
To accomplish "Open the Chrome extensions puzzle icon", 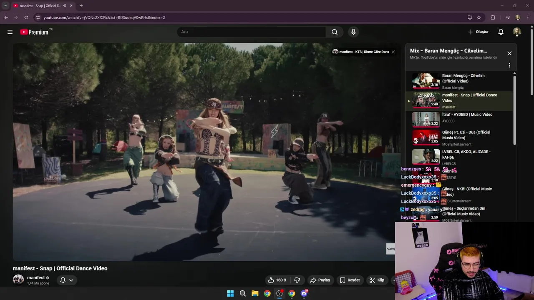I will click(x=493, y=17).
